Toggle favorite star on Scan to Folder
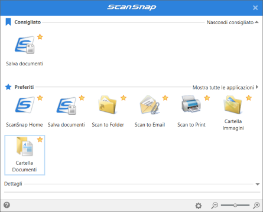 click(124, 98)
